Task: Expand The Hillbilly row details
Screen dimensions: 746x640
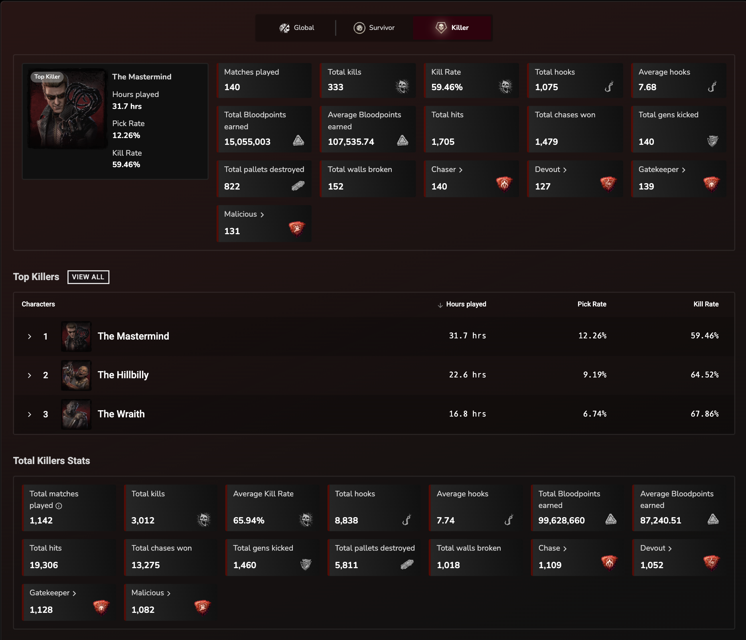Action: tap(29, 375)
